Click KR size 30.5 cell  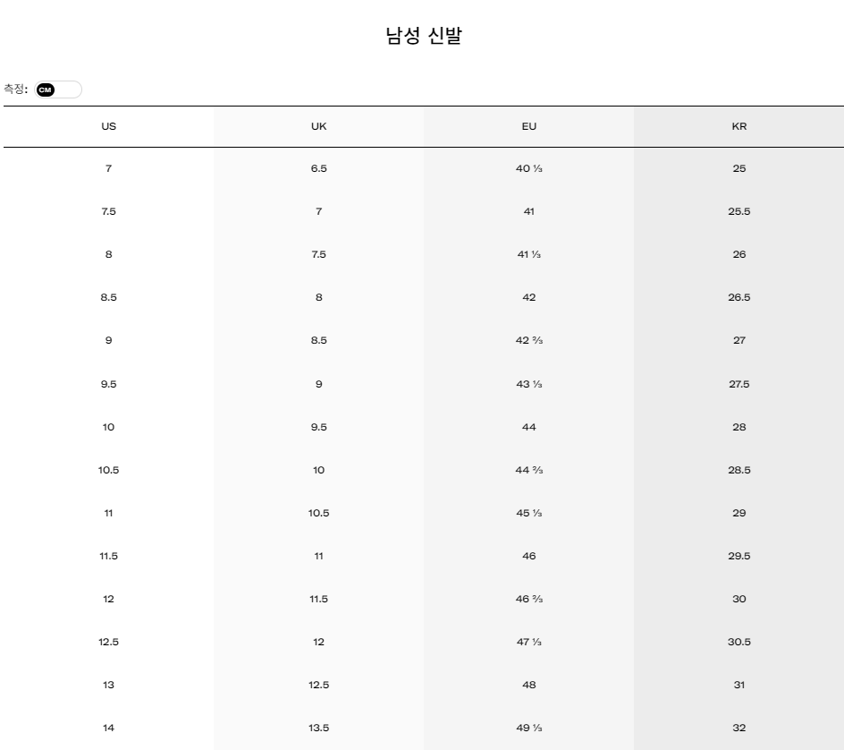point(739,642)
